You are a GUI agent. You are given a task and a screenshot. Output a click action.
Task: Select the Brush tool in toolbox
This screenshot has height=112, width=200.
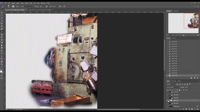click(x=2, y=32)
